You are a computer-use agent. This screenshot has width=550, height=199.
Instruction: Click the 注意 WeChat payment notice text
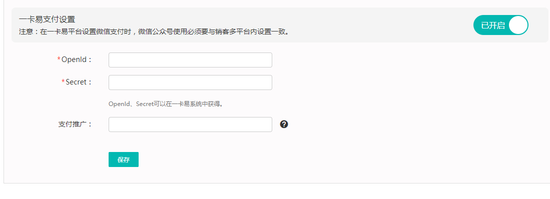[154, 31]
